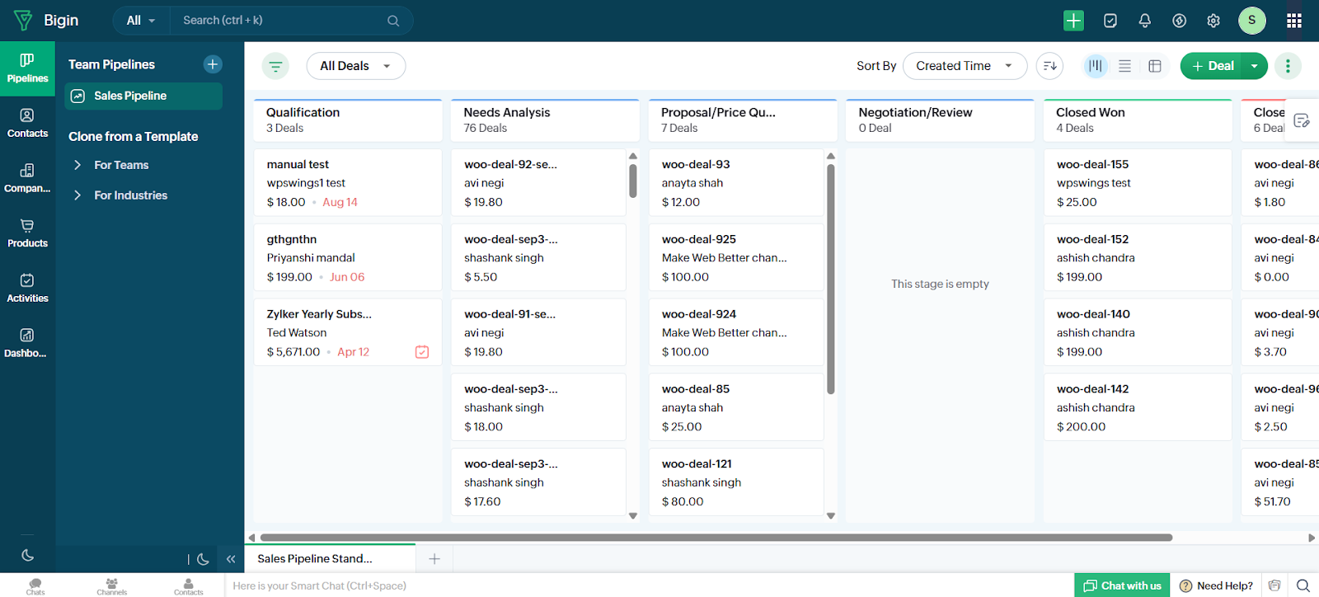1319x597 pixels.
Task: Open the Contacts module in sidebar
Action: [x=27, y=123]
